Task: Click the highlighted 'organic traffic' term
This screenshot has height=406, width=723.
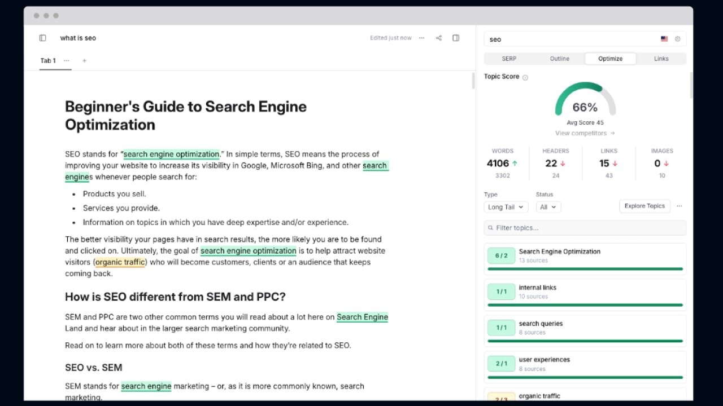Action: [x=120, y=262]
